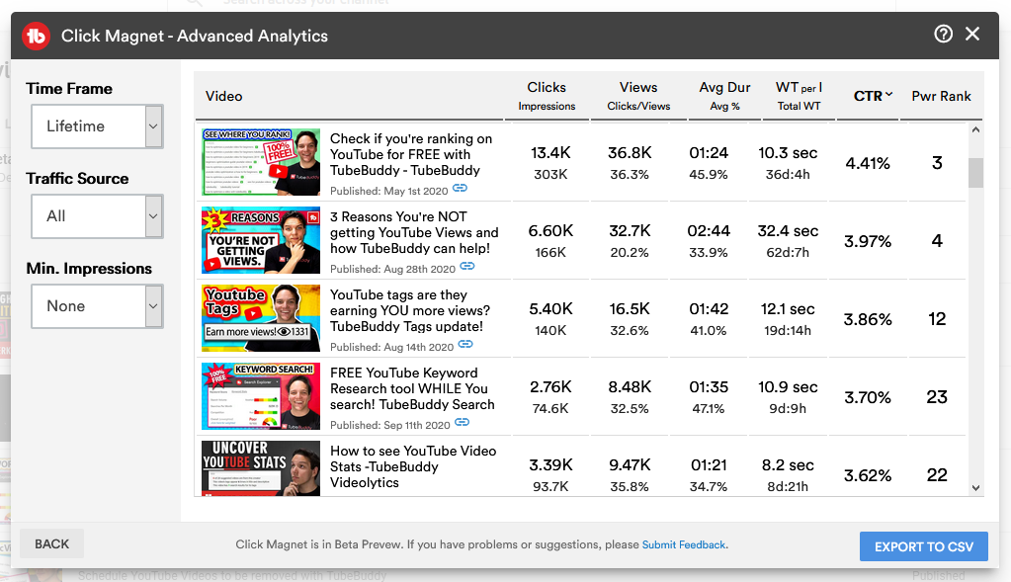The image size is (1011, 582).
Task: Close the Click Magnet dialog
Action: (972, 34)
